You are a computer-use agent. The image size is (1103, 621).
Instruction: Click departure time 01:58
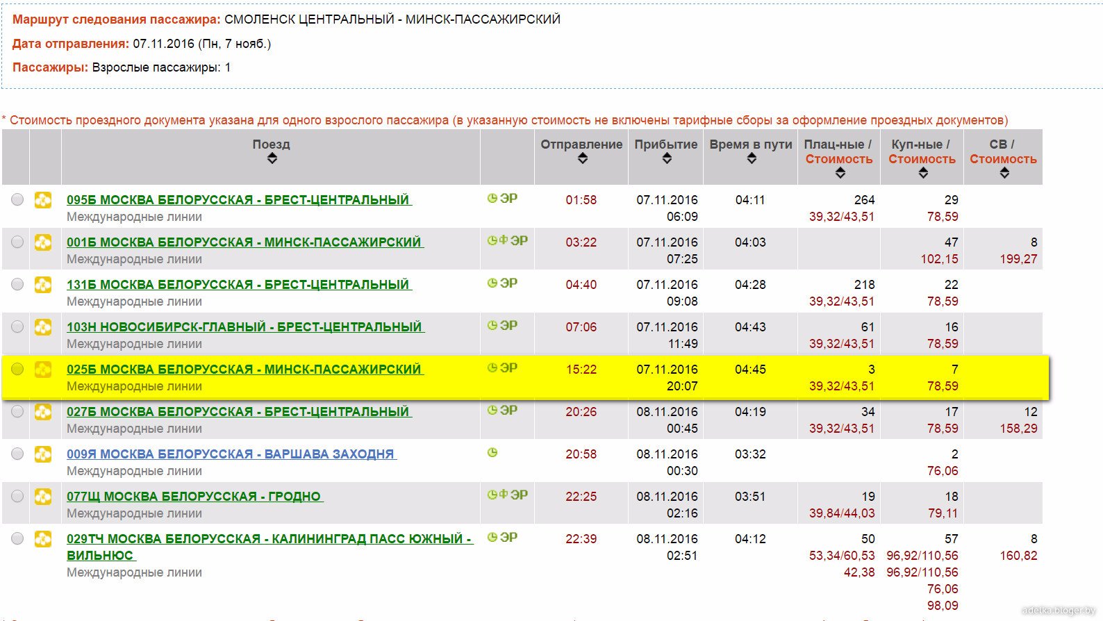pyautogui.click(x=581, y=200)
